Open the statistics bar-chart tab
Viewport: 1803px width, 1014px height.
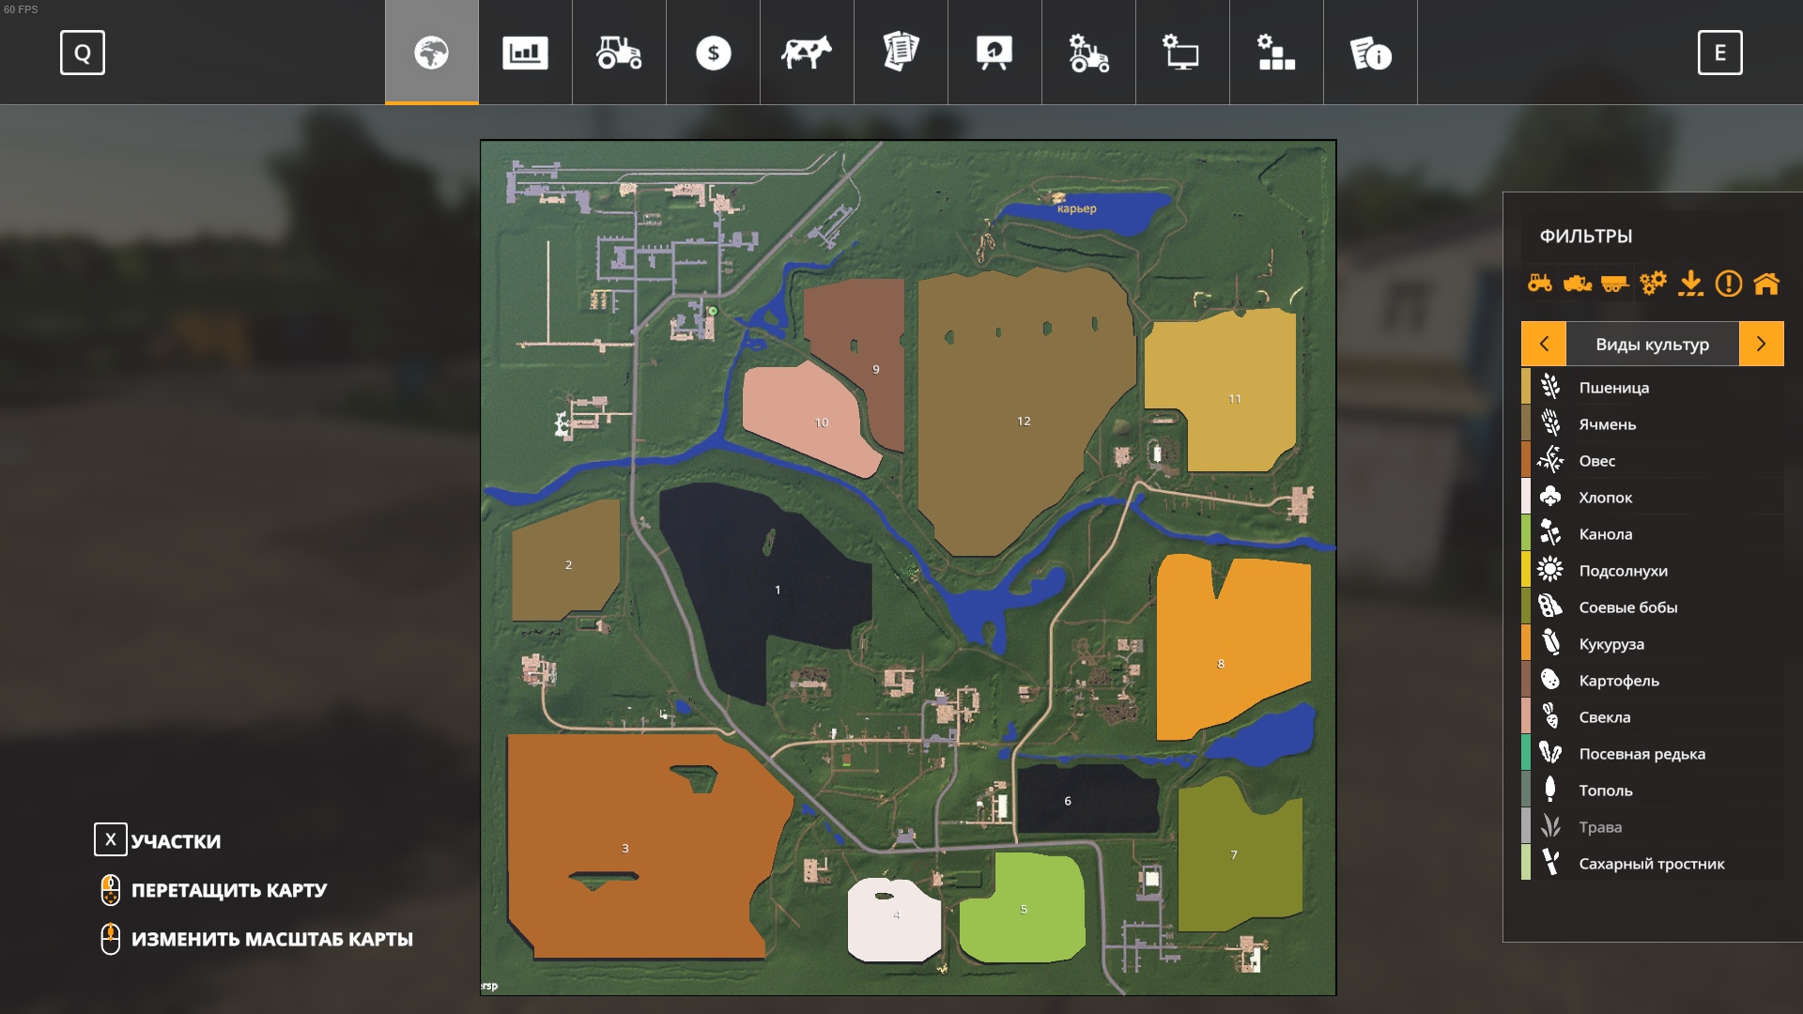[525, 53]
